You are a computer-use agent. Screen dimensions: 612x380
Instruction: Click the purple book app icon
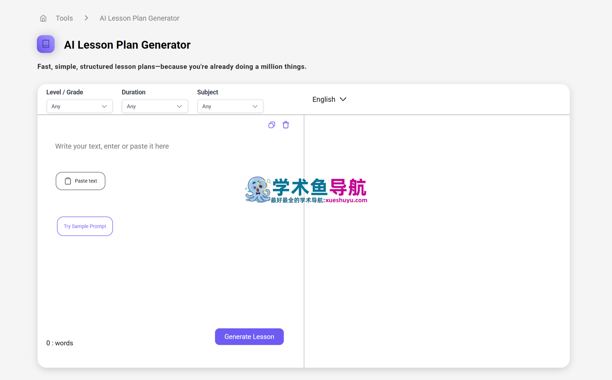pyautogui.click(x=46, y=44)
